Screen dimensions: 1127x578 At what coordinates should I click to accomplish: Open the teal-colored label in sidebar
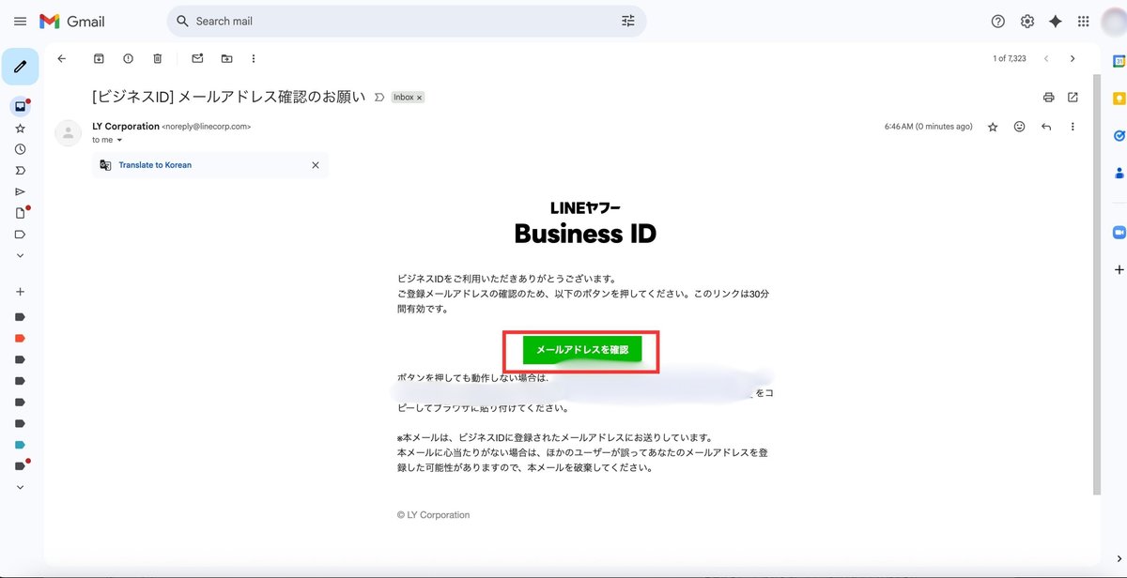[20, 445]
